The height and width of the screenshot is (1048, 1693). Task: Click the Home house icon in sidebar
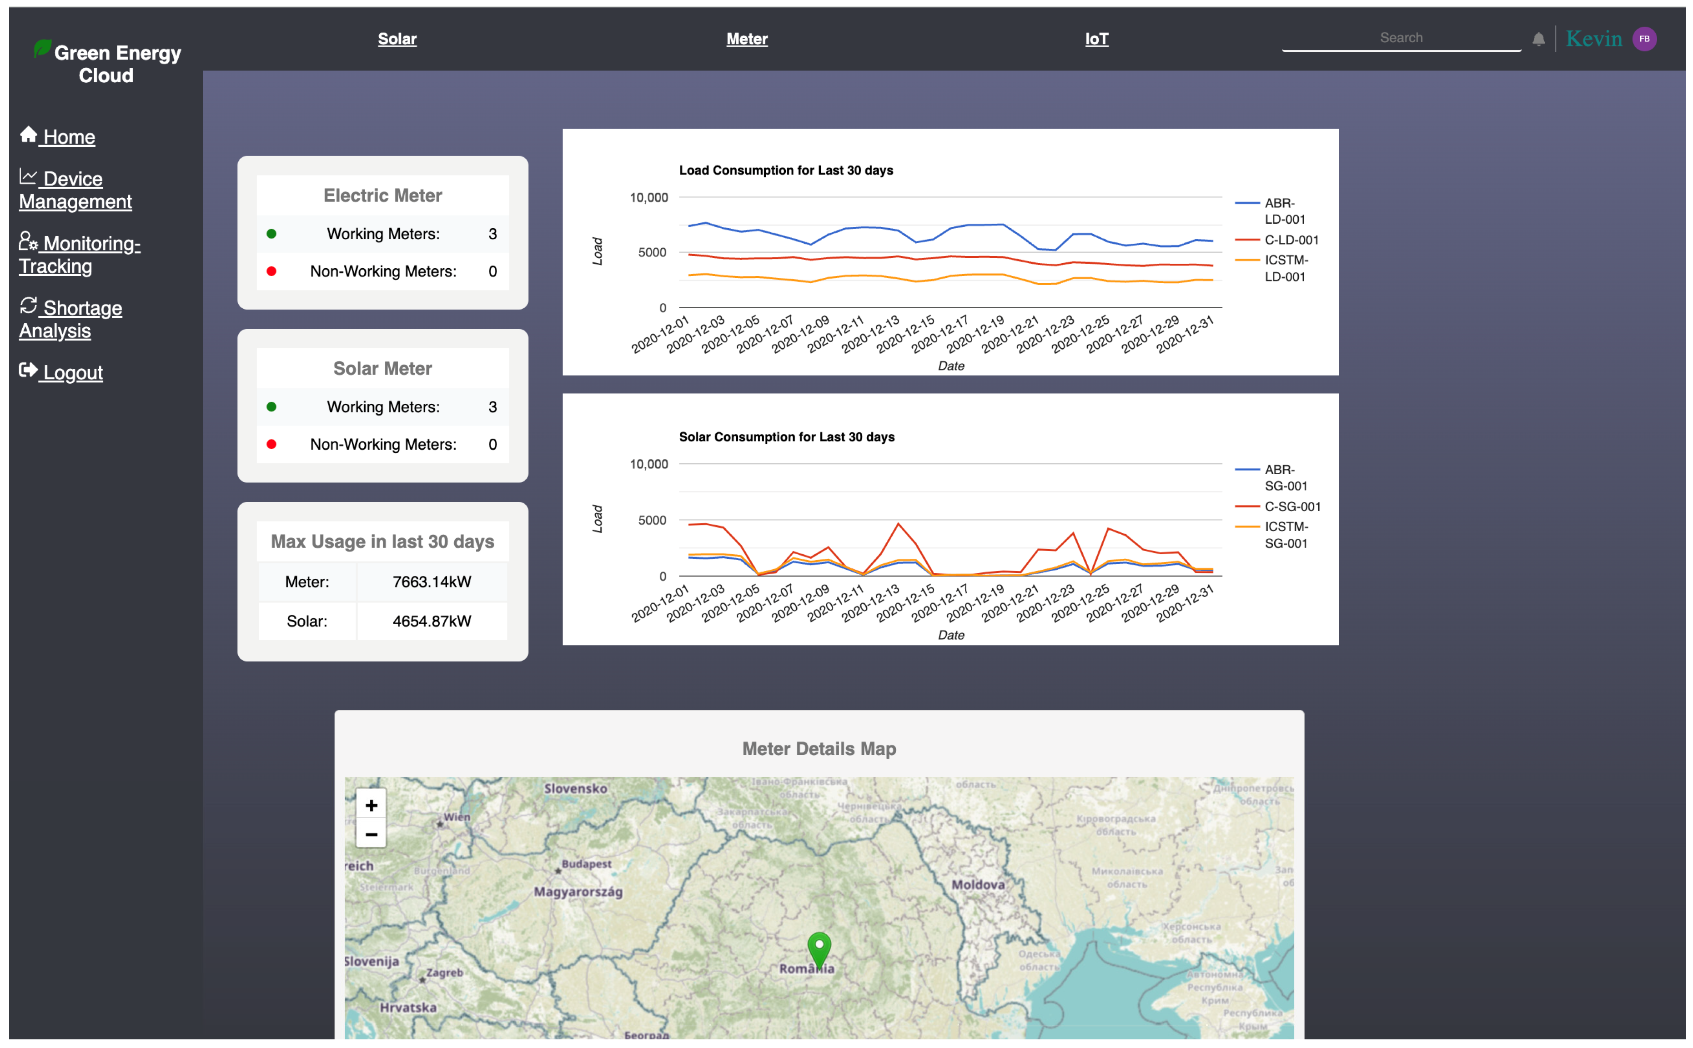[29, 135]
